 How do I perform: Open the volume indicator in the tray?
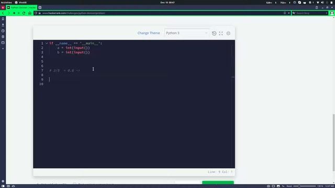tap(322, 3)
